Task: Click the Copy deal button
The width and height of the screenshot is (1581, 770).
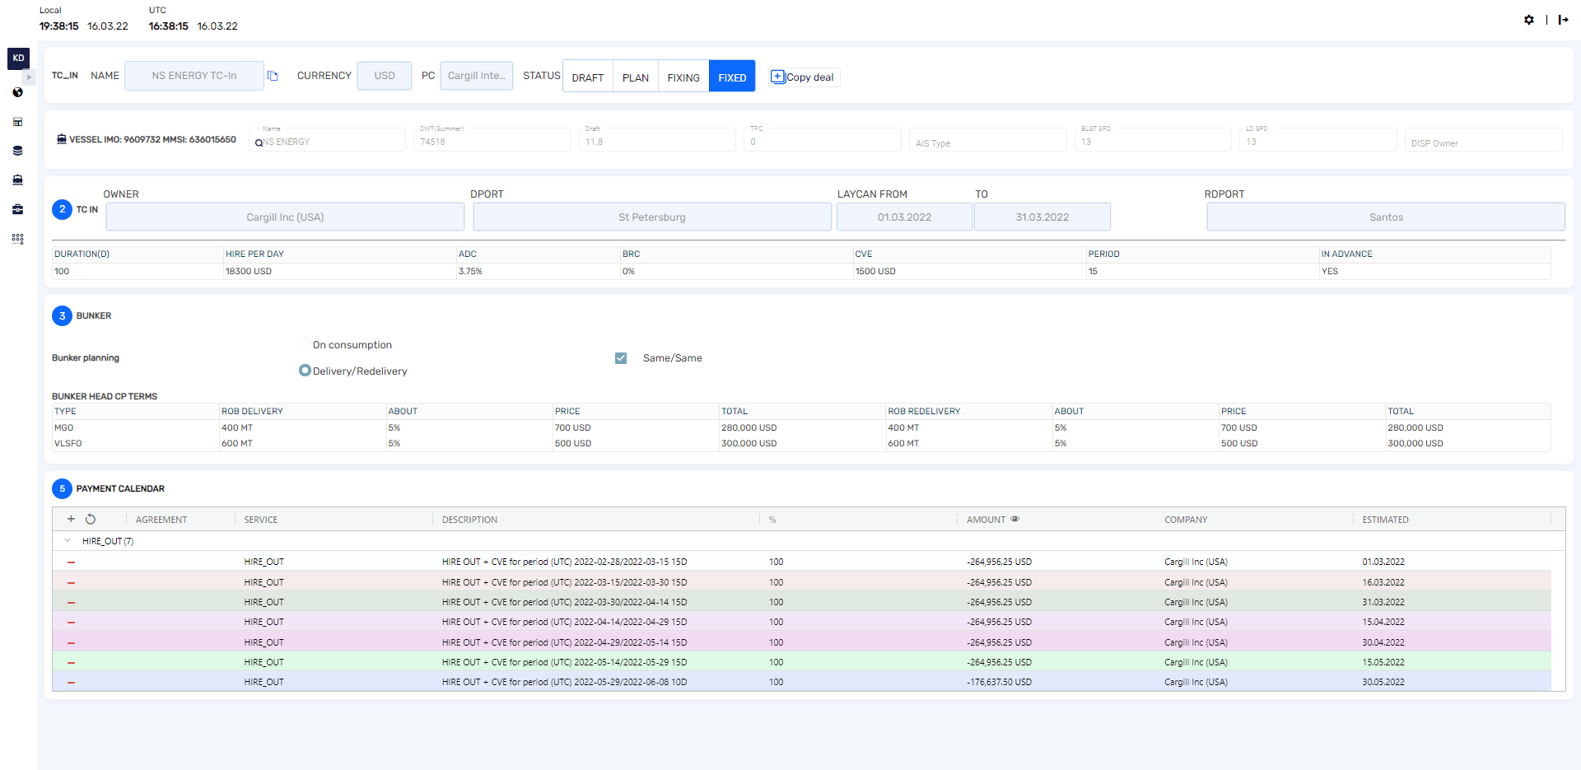Action: tap(803, 77)
